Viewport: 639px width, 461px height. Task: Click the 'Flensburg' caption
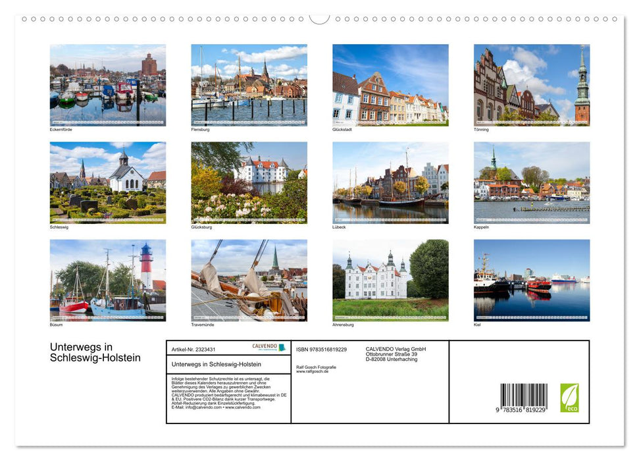click(x=200, y=129)
